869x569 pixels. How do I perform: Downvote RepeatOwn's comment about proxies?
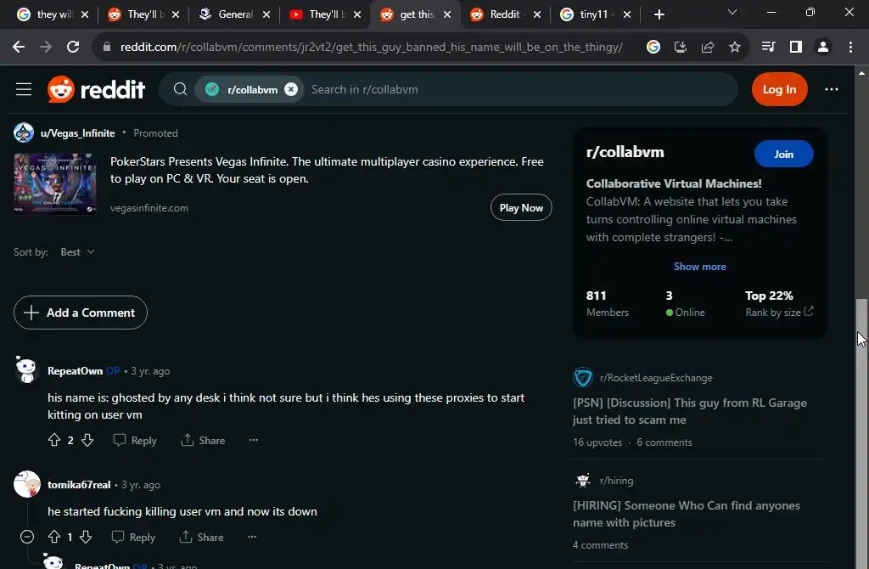(87, 440)
